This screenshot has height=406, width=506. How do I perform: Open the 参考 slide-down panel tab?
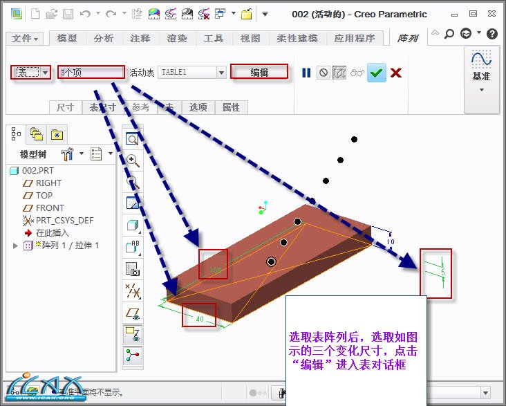(141, 107)
